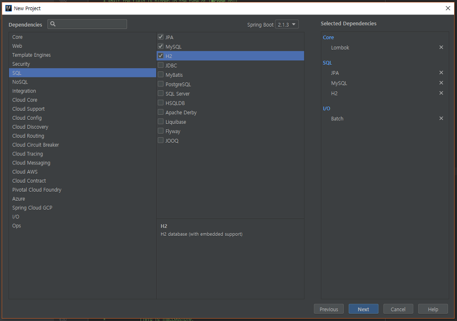The width and height of the screenshot is (457, 321).
Task: Select the Cloud Contract category
Action: (82, 181)
